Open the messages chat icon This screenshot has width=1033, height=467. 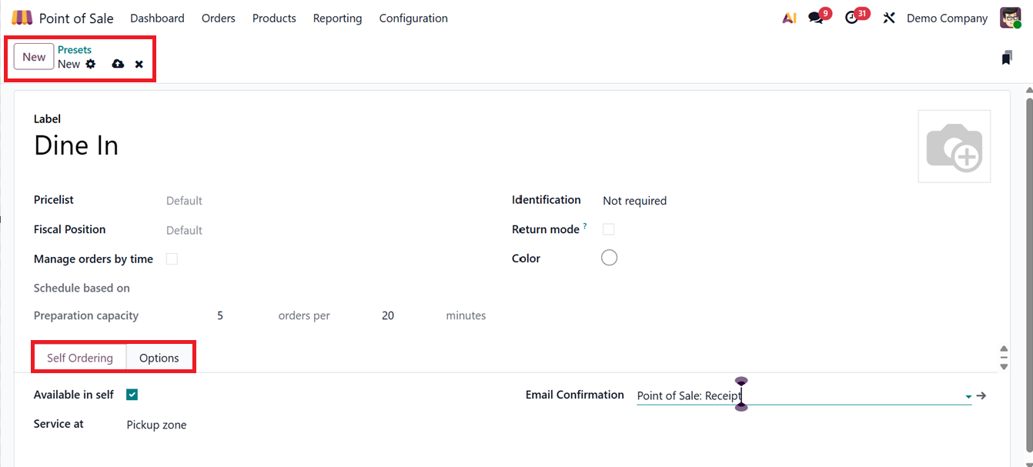pyautogui.click(x=816, y=18)
